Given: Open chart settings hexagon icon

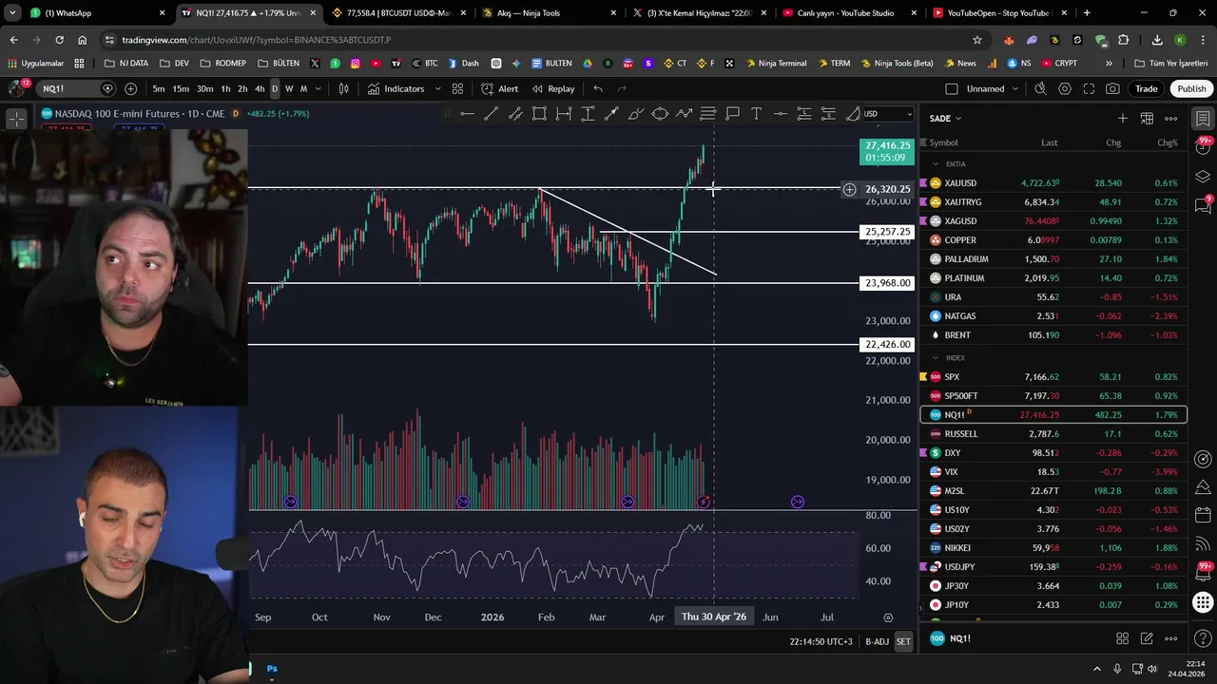Looking at the screenshot, I should [1064, 88].
